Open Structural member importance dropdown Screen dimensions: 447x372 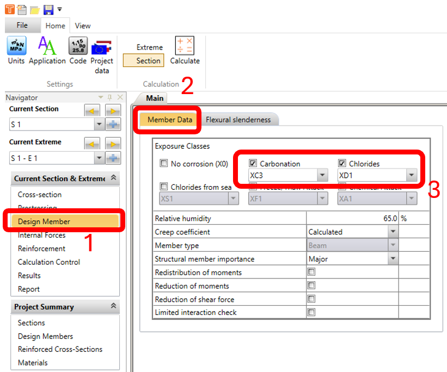pyautogui.click(x=393, y=259)
